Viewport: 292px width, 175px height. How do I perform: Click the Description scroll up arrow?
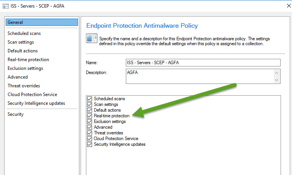276,73
